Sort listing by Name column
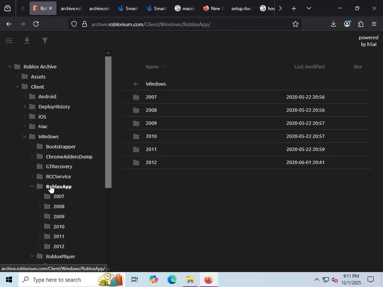 152,67
